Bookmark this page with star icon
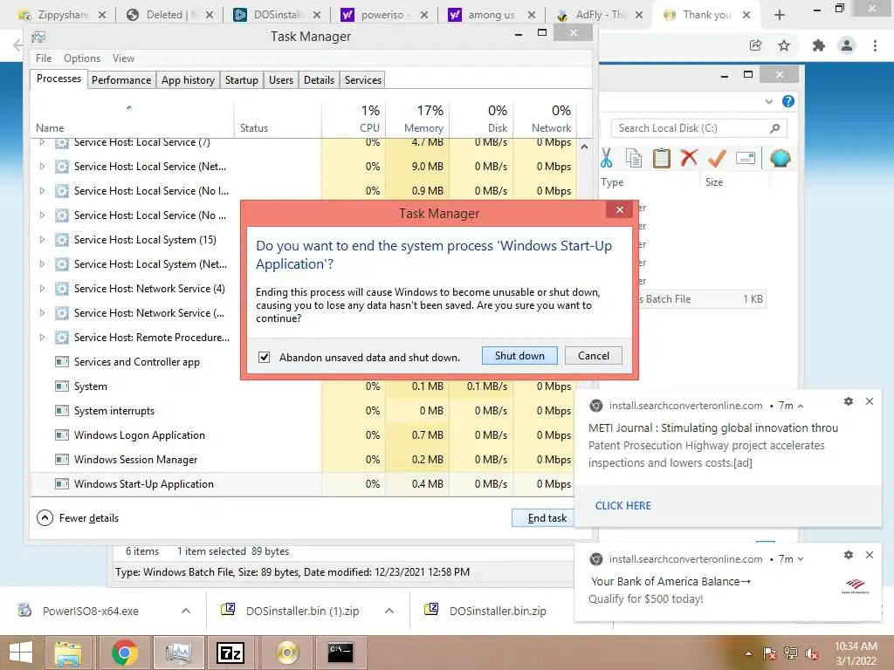The height and width of the screenshot is (670, 894). click(x=784, y=45)
